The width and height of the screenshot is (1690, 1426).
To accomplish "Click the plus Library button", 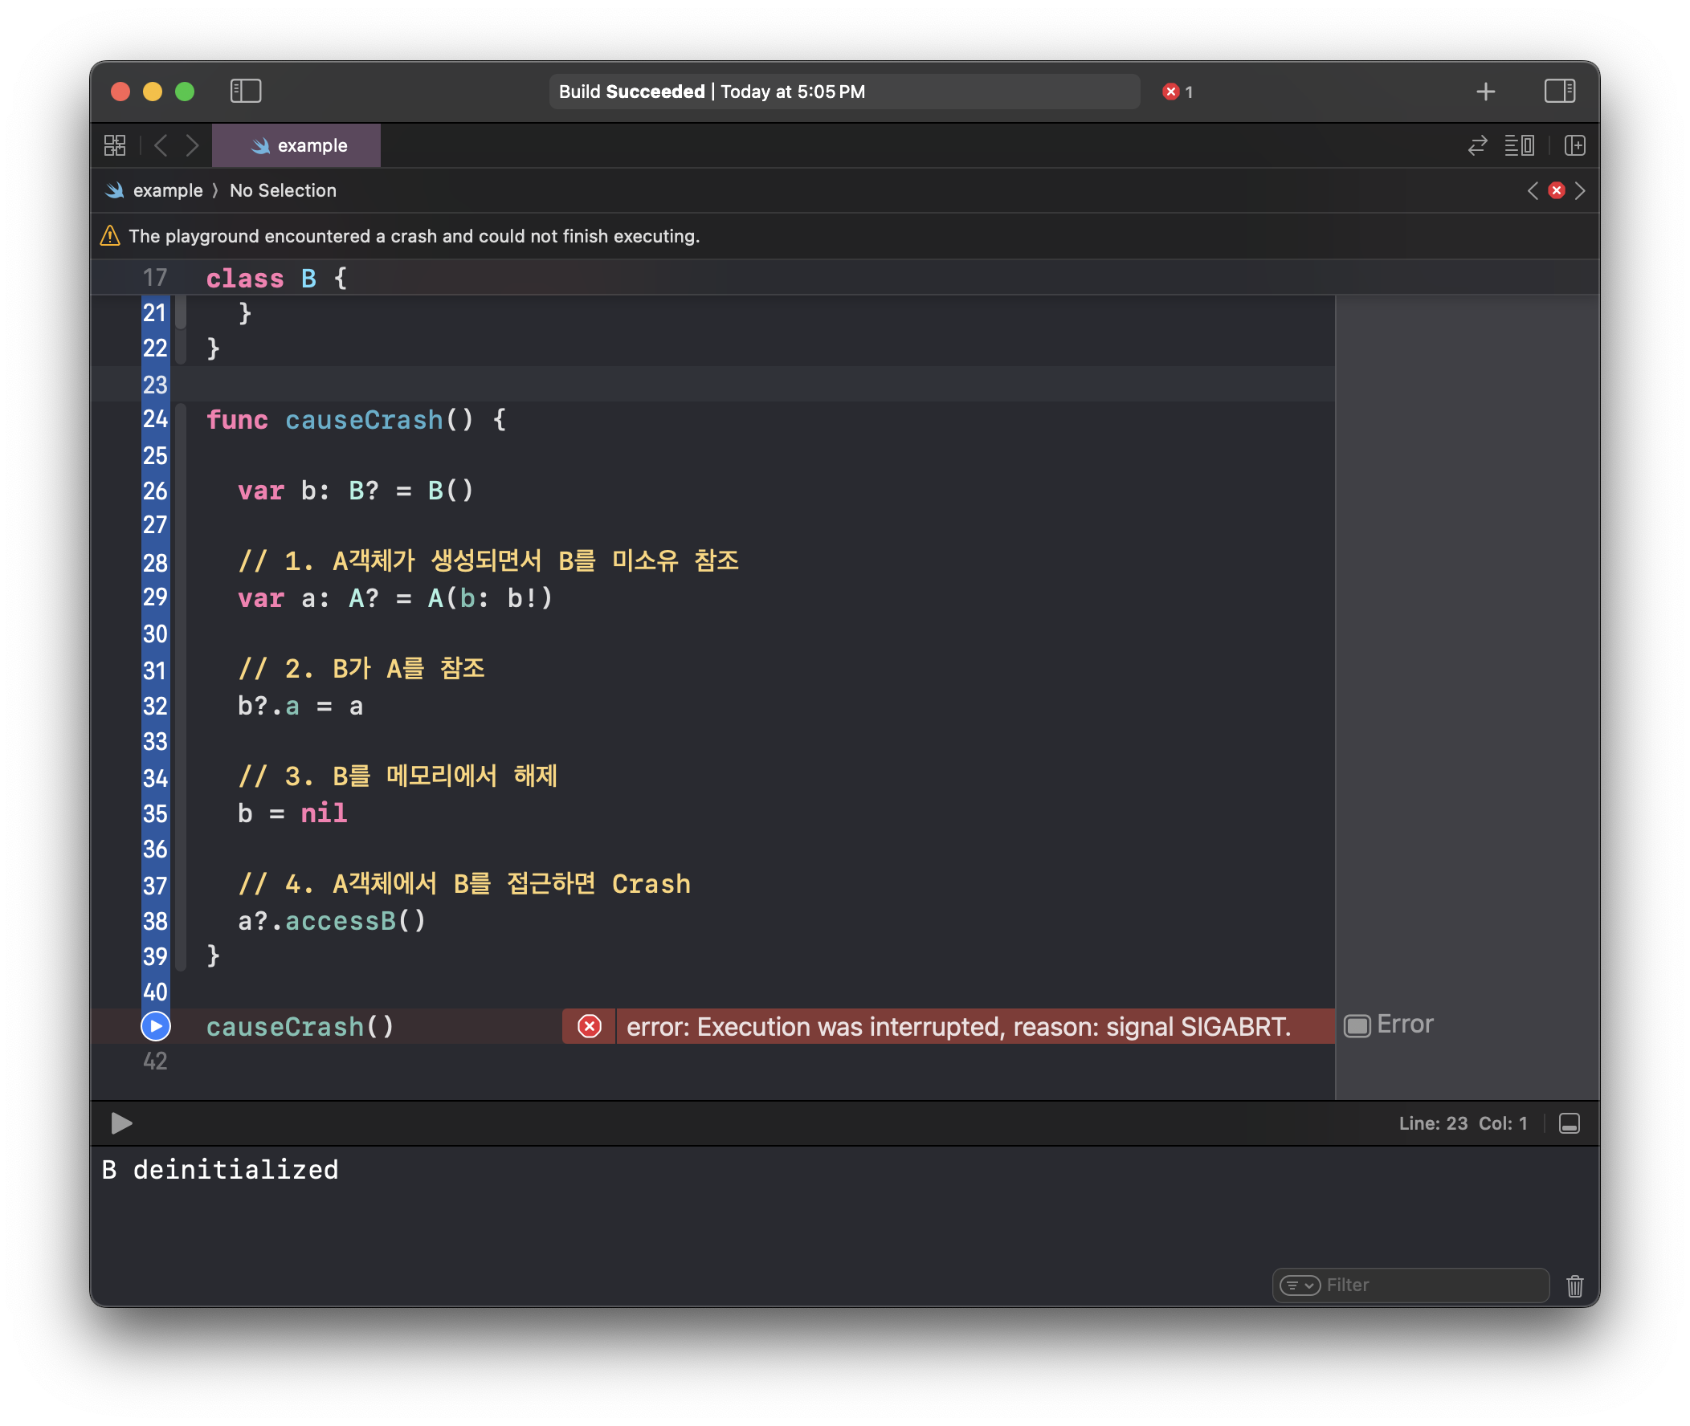I will 1484,92.
